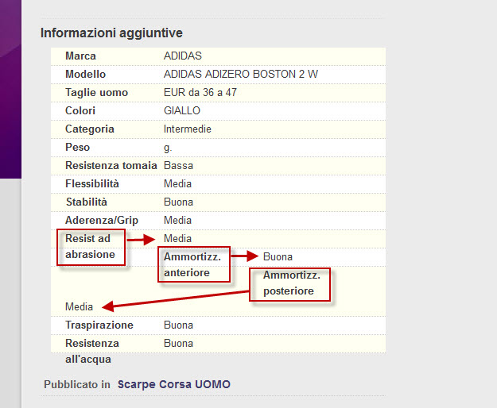The width and height of the screenshot is (497, 408).
Task: Click the 'GIALLO' color value
Action: [x=182, y=110]
